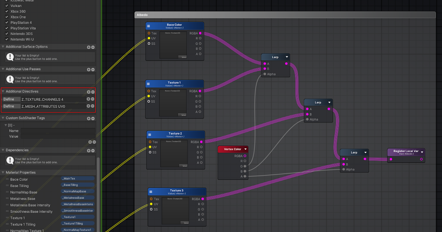Add a new Additional Directive with plus icon
The height and width of the screenshot is (232, 442).
point(88,91)
